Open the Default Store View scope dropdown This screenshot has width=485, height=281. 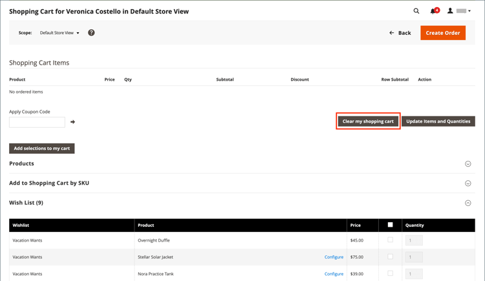click(59, 33)
